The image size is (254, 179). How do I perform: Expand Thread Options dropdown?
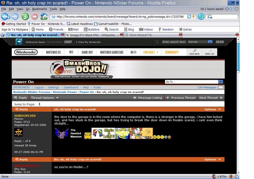click(45, 98)
